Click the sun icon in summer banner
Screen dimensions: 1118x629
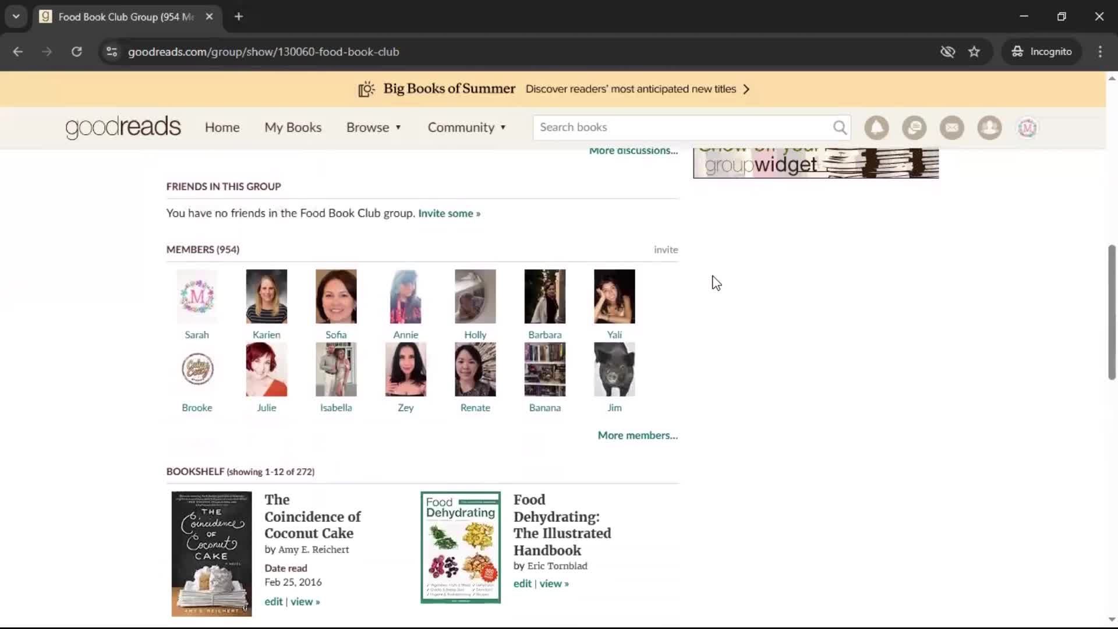pyautogui.click(x=366, y=89)
